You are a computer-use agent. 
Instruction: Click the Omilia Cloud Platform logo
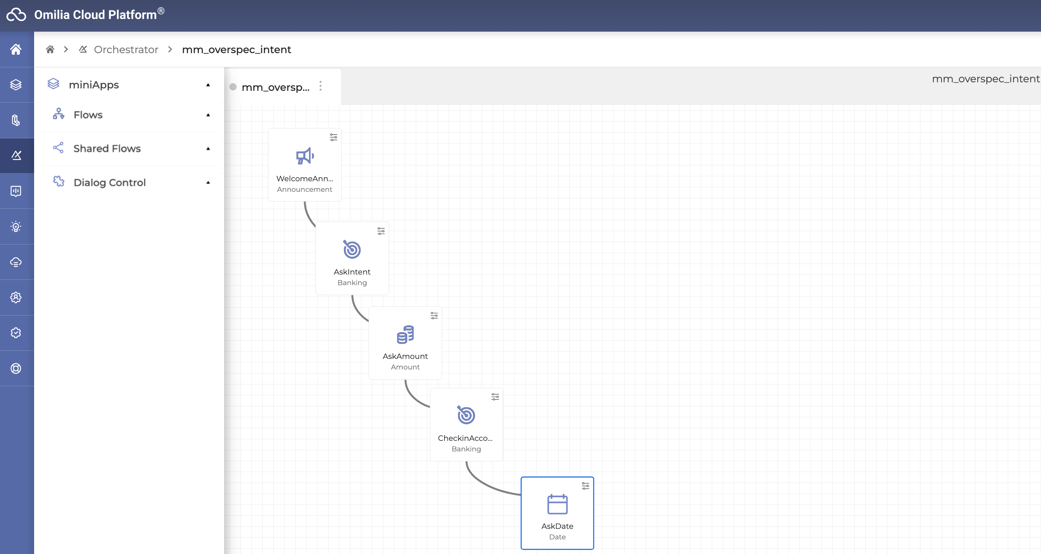[16, 15]
